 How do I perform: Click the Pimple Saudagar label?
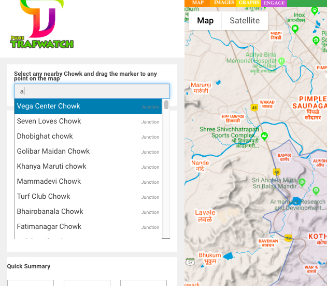[x=310, y=108]
